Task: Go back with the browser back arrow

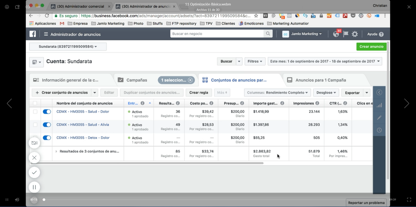Action: 31,16
